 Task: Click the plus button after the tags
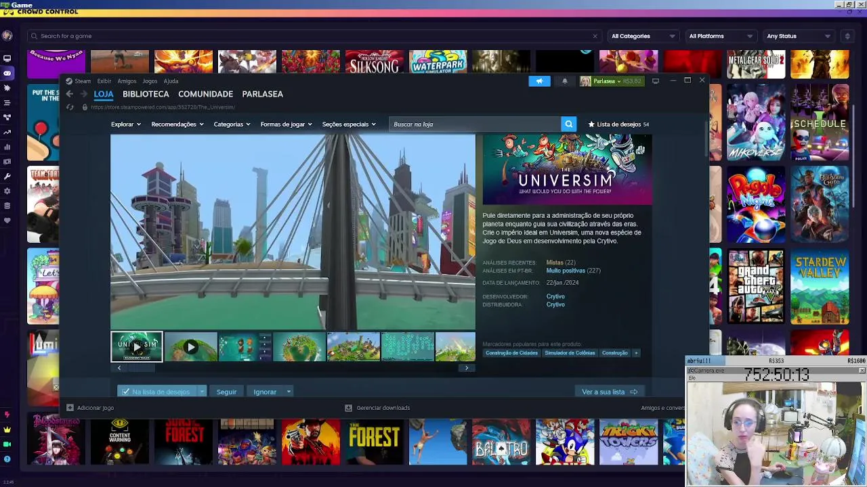[x=635, y=353]
